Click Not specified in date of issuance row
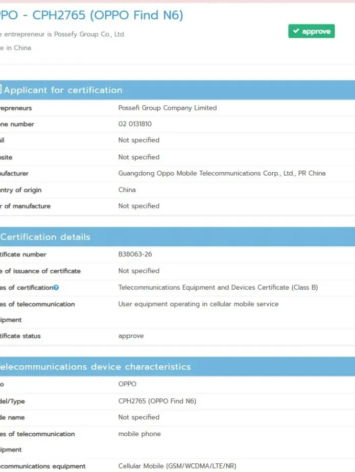Viewport: 355px width, 472px height. pyautogui.click(x=139, y=271)
